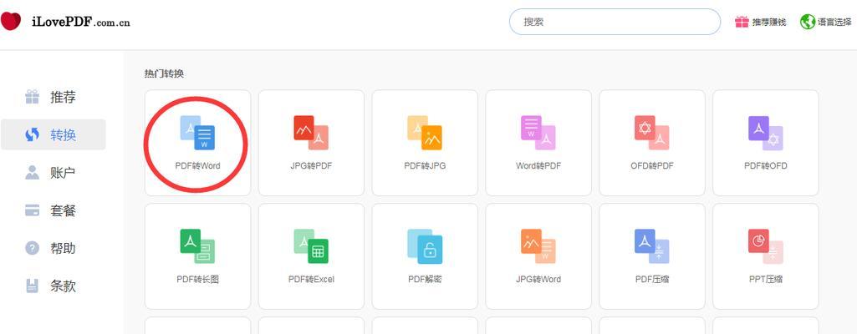
Task: Select the 推荐 sidebar menu item
Action: 53,97
